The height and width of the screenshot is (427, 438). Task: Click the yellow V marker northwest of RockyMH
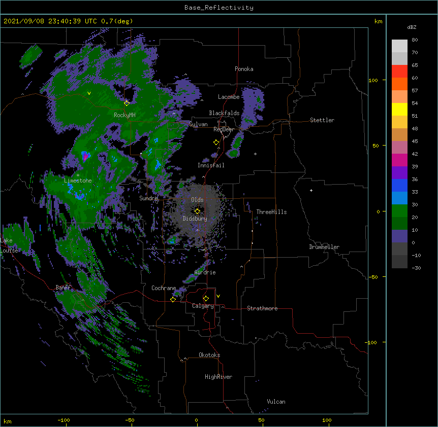(x=89, y=93)
